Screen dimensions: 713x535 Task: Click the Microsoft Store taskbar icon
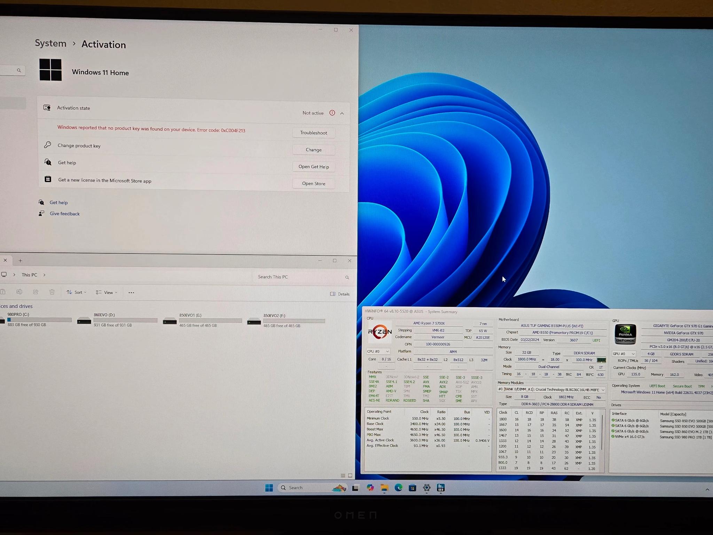point(413,488)
